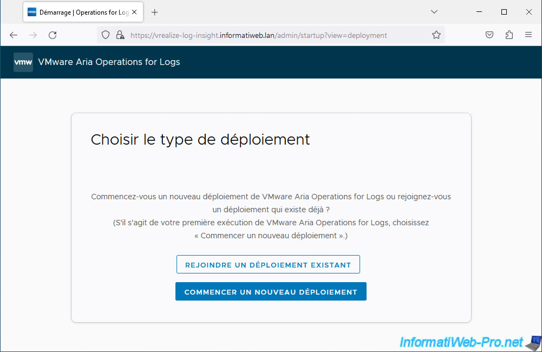542x352 pixels.
Task: Maximize the browser window
Action: click(504, 12)
